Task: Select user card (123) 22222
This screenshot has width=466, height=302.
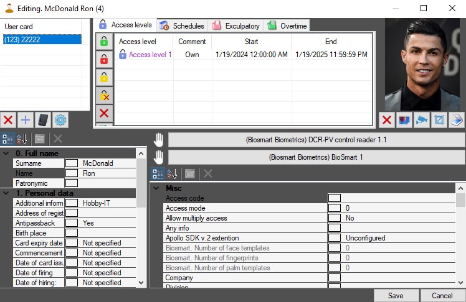Action: [42, 39]
